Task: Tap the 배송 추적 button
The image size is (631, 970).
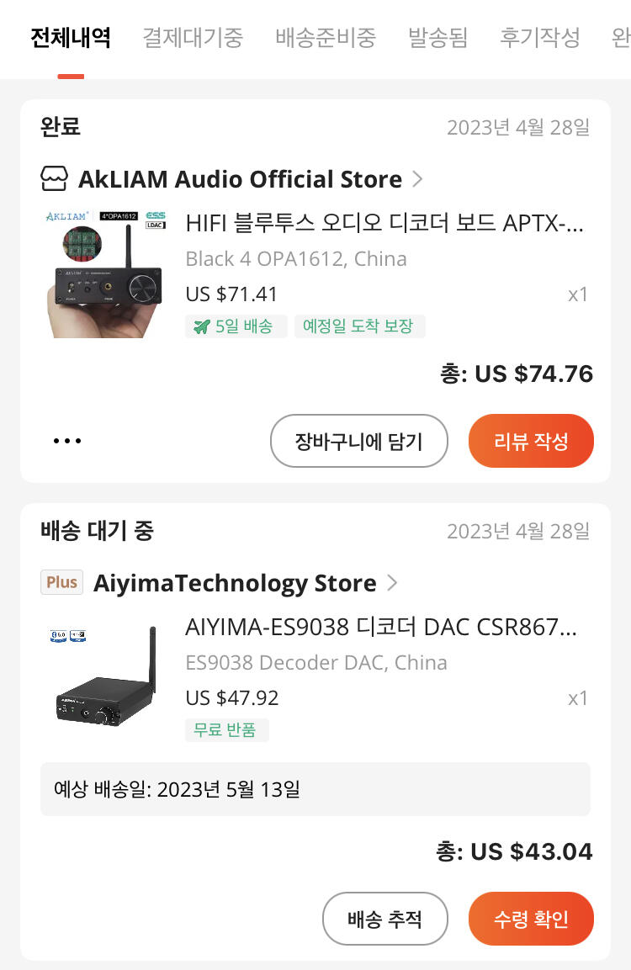Action: tap(384, 919)
